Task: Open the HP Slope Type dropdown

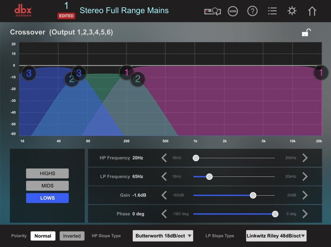Action: pos(163,235)
